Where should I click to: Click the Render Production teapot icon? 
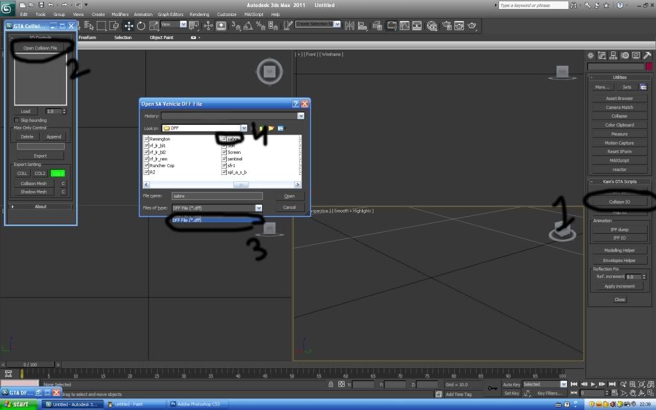click(x=472, y=26)
